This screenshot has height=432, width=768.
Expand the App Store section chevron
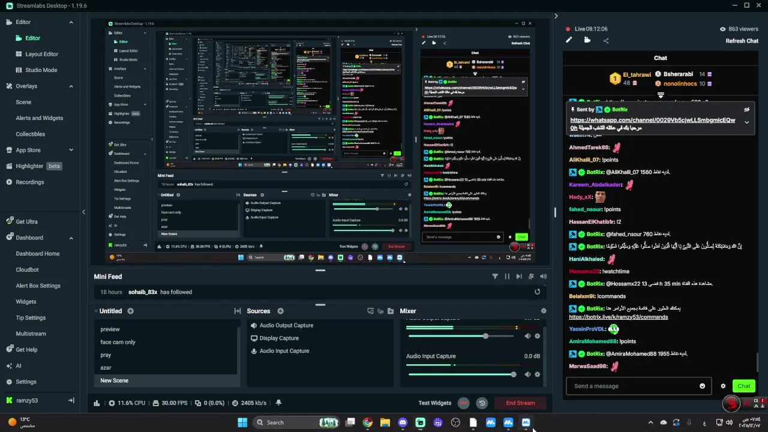71,150
